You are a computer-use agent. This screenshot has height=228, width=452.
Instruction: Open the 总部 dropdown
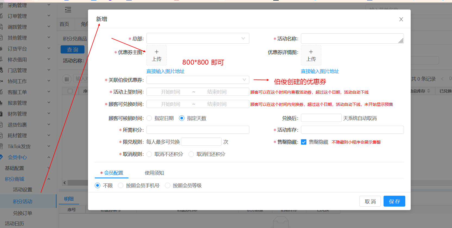point(197,39)
